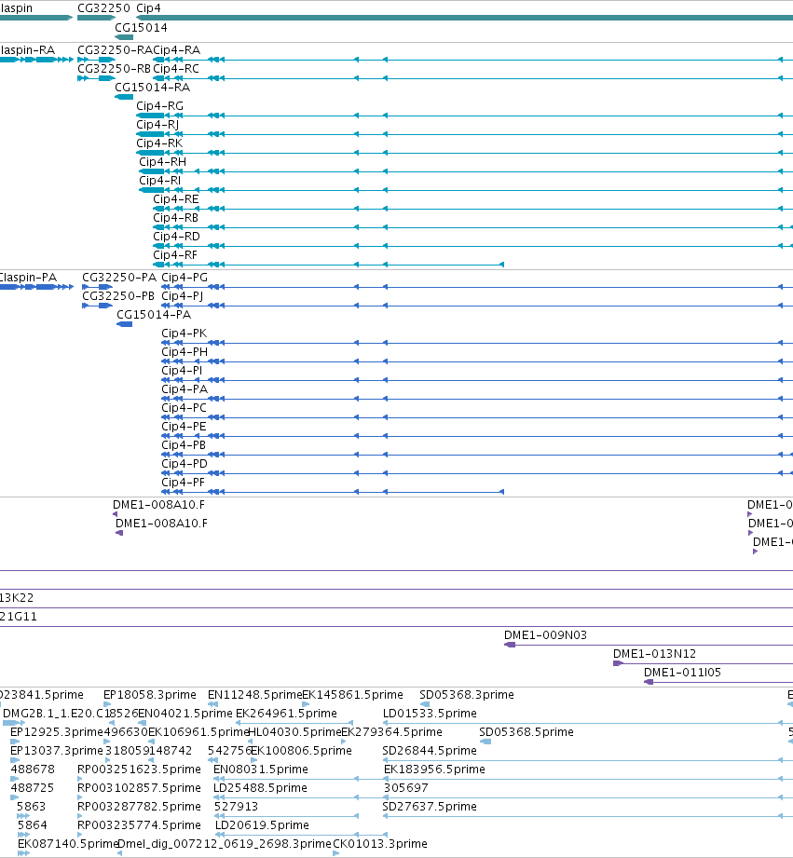Click the EN11248.5prime EST label
Screen dimensions: 793x858
tap(254, 695)
